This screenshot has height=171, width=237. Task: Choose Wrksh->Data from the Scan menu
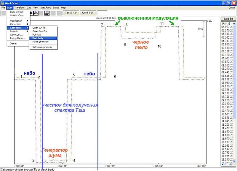[x=18, y=15]
